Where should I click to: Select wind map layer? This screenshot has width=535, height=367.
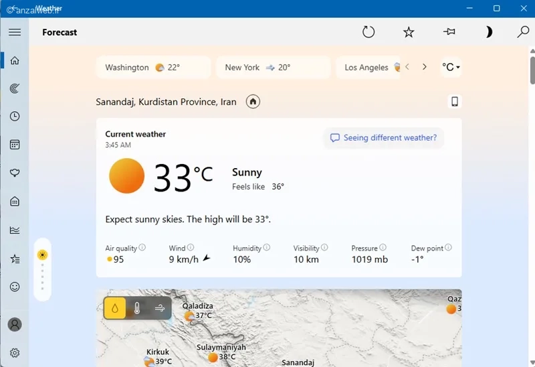pyautogui.click(x=159, y=308)
